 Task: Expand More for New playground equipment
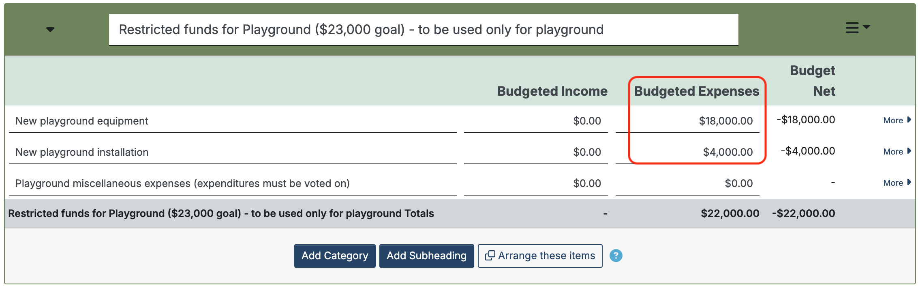pyautogui.click(x=896, y=120)
